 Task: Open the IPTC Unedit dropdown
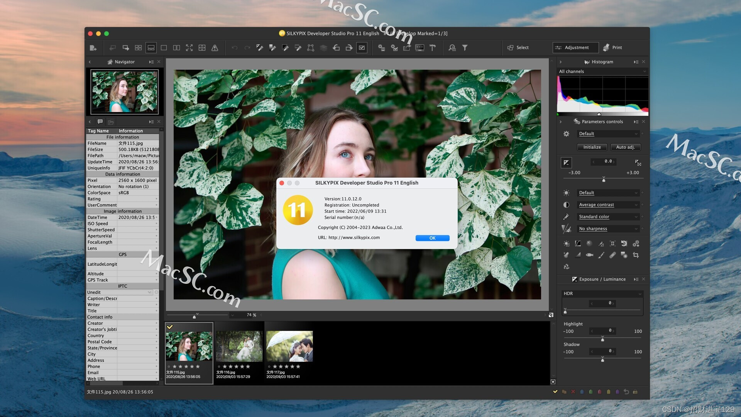pos(119,292)
